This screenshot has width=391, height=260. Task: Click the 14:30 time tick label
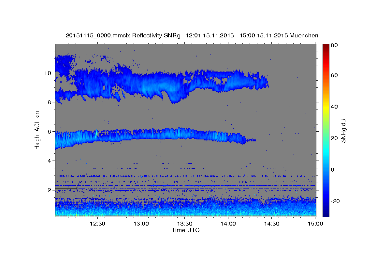coord(272,224)
